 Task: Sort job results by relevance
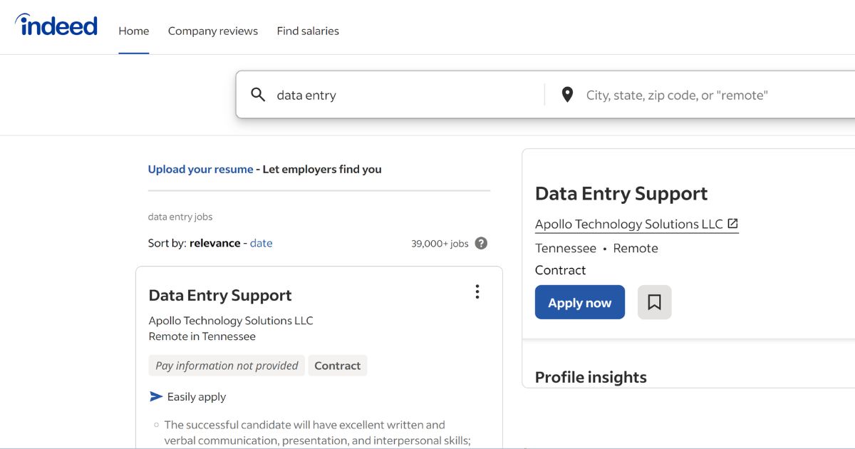[x=214, y=243]
